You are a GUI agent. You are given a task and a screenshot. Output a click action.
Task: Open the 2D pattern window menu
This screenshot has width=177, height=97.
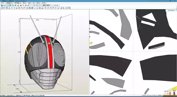pyautogui.click(x=18, y=3)
